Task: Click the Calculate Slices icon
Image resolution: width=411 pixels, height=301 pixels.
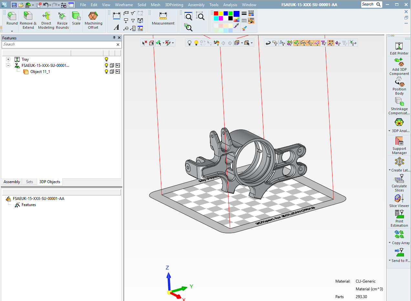Action: [399, 179]
